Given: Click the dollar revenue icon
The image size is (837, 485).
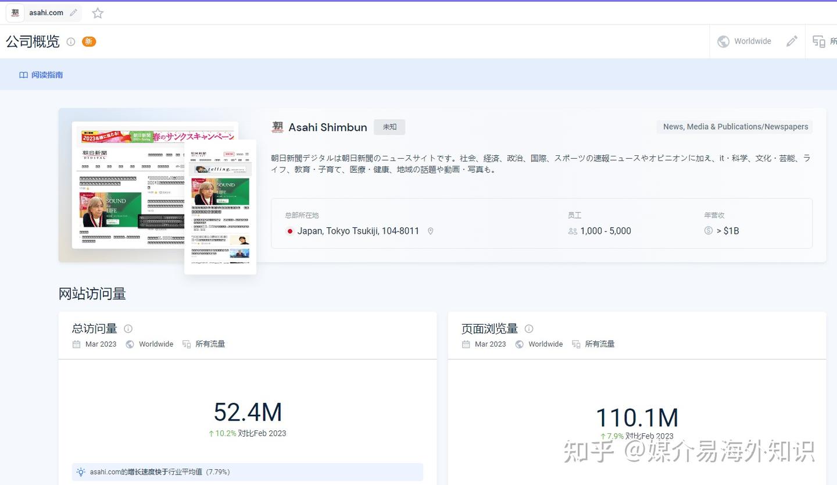Looking at the screenshot, I should 708,231.
